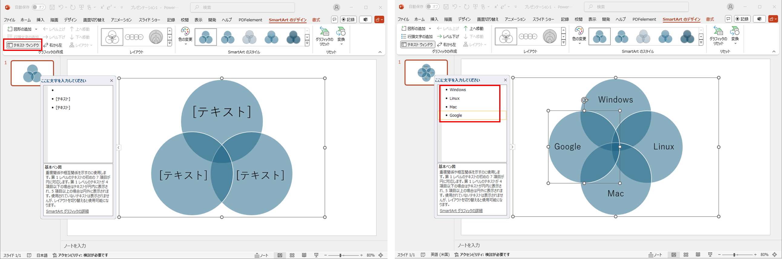Select darkest SmartArt style swatch in left window
The height and width of the screenshot is (259, 782).
293,37
